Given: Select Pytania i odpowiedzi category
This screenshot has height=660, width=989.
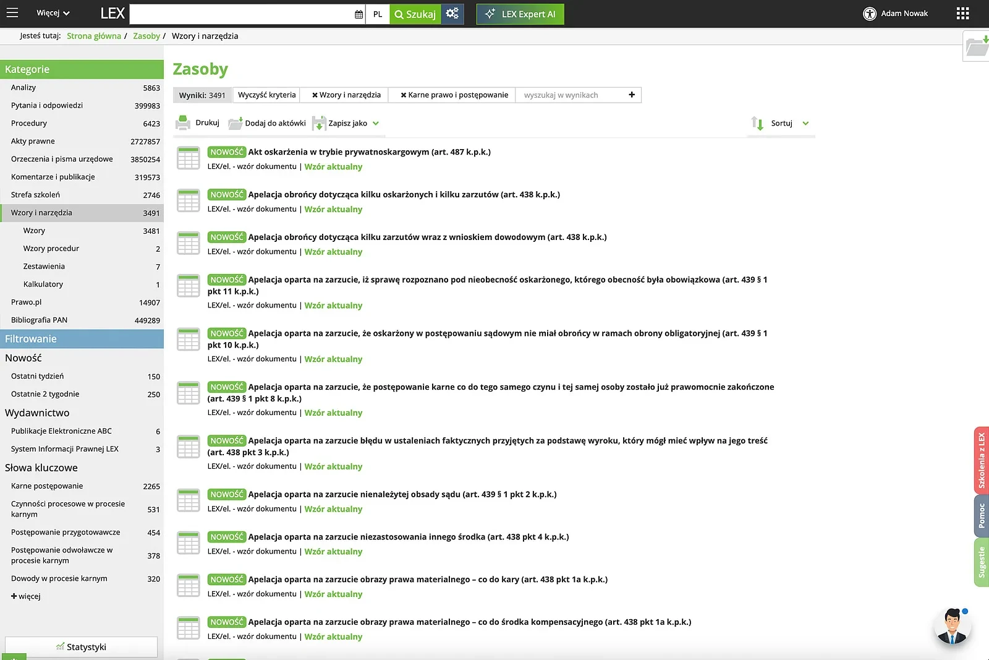Looking at the screenshot, I should [82, 106].
